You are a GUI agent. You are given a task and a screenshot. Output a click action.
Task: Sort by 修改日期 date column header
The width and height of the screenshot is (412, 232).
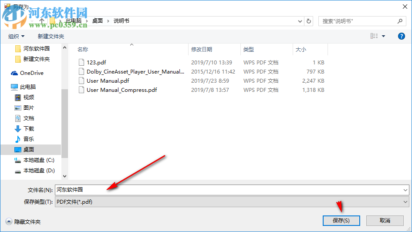tap(202, 49)
